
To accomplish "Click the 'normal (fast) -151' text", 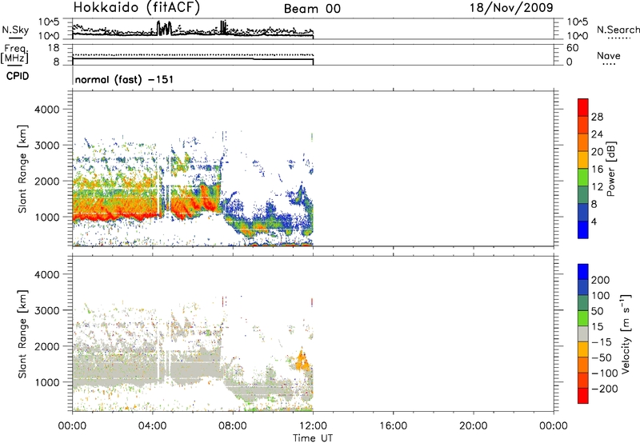I will tap(124, 79).
